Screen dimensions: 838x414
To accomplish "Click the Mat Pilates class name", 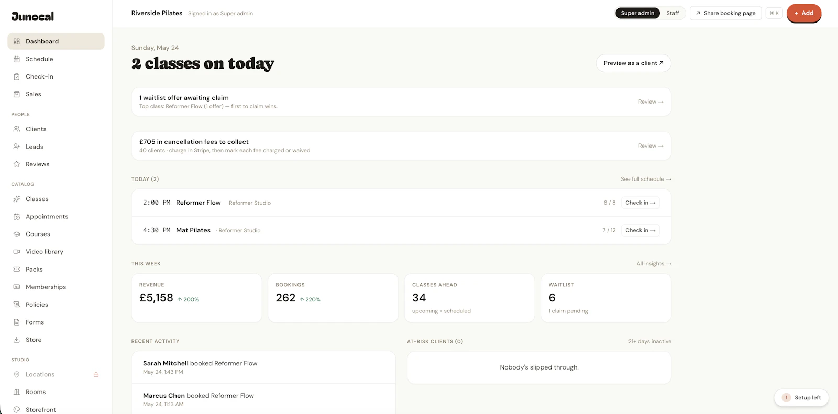I will tap(193, 230).
